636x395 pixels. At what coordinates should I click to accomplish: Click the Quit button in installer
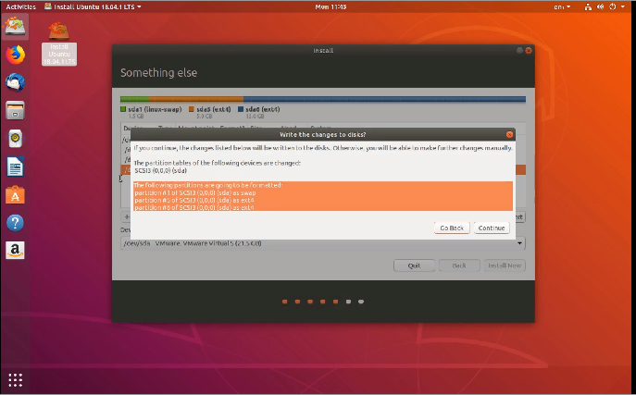[414, 265]
